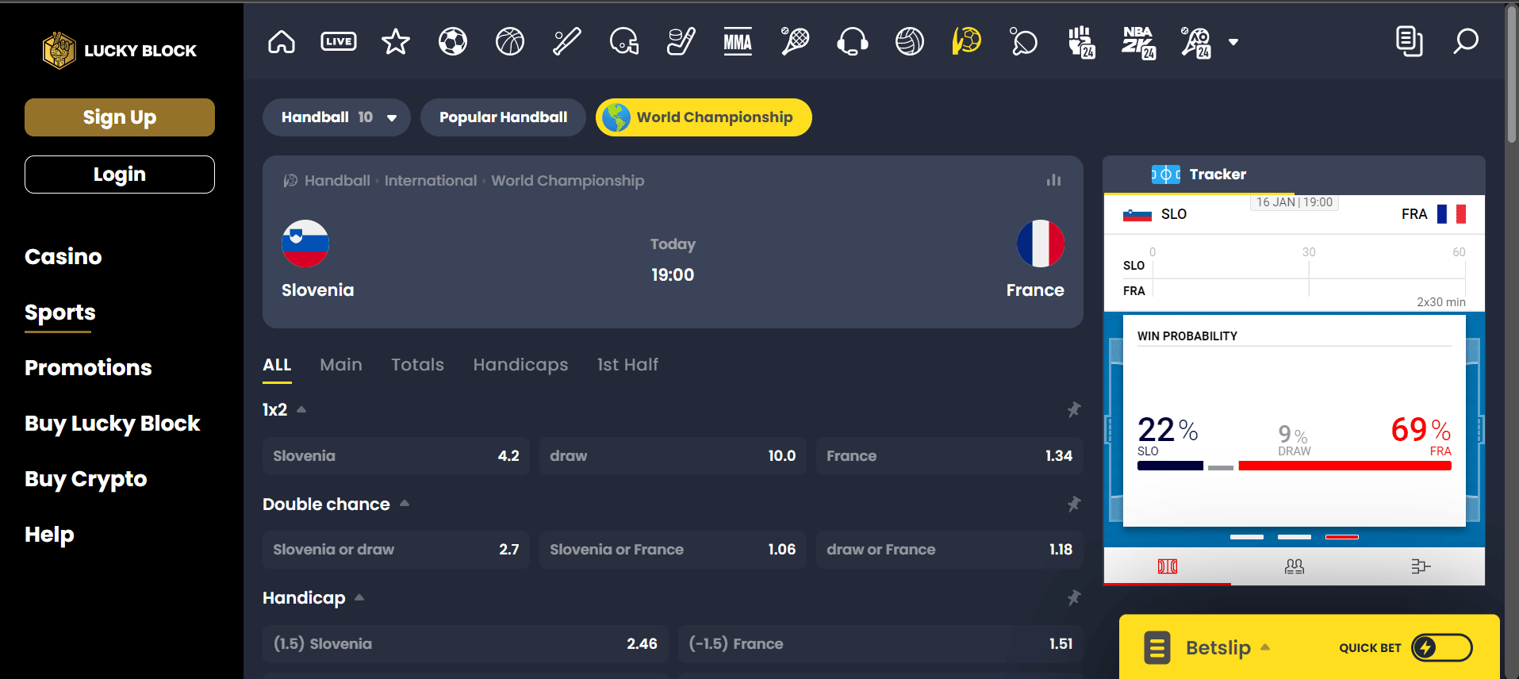Select (1.5) Slovenia handicap 2.46
The image size is (1519, 679).
(x=466, y=644)
